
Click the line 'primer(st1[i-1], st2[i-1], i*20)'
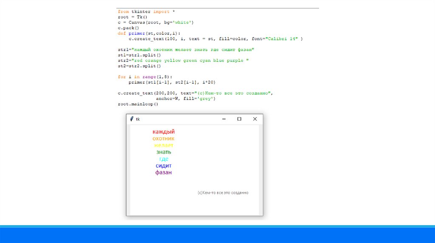[172, 83]
